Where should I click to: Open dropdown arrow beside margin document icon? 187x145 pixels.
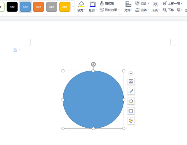[x=19, y=50]
